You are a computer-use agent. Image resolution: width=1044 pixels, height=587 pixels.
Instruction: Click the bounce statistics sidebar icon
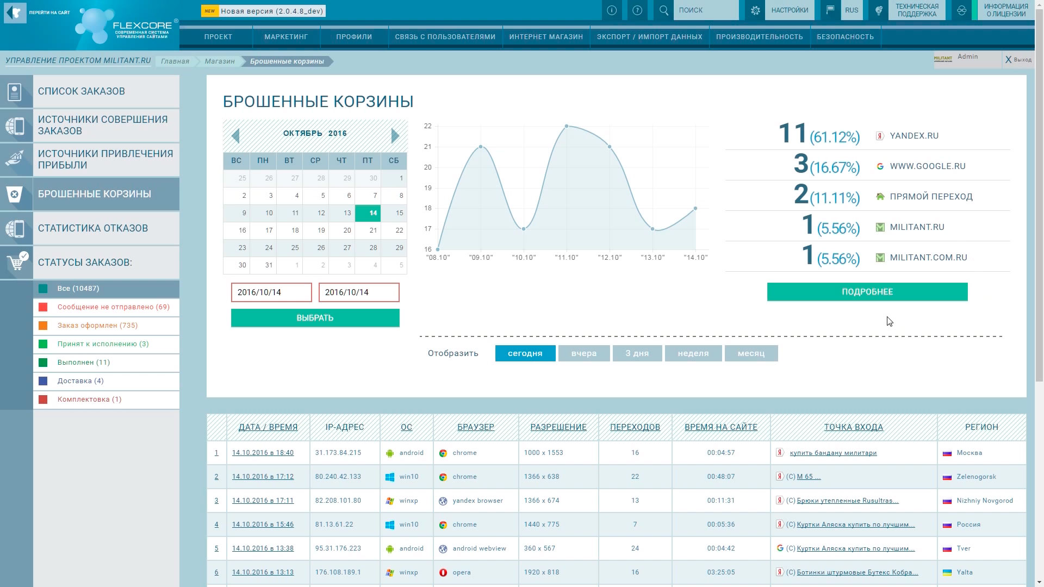point(15,228)
